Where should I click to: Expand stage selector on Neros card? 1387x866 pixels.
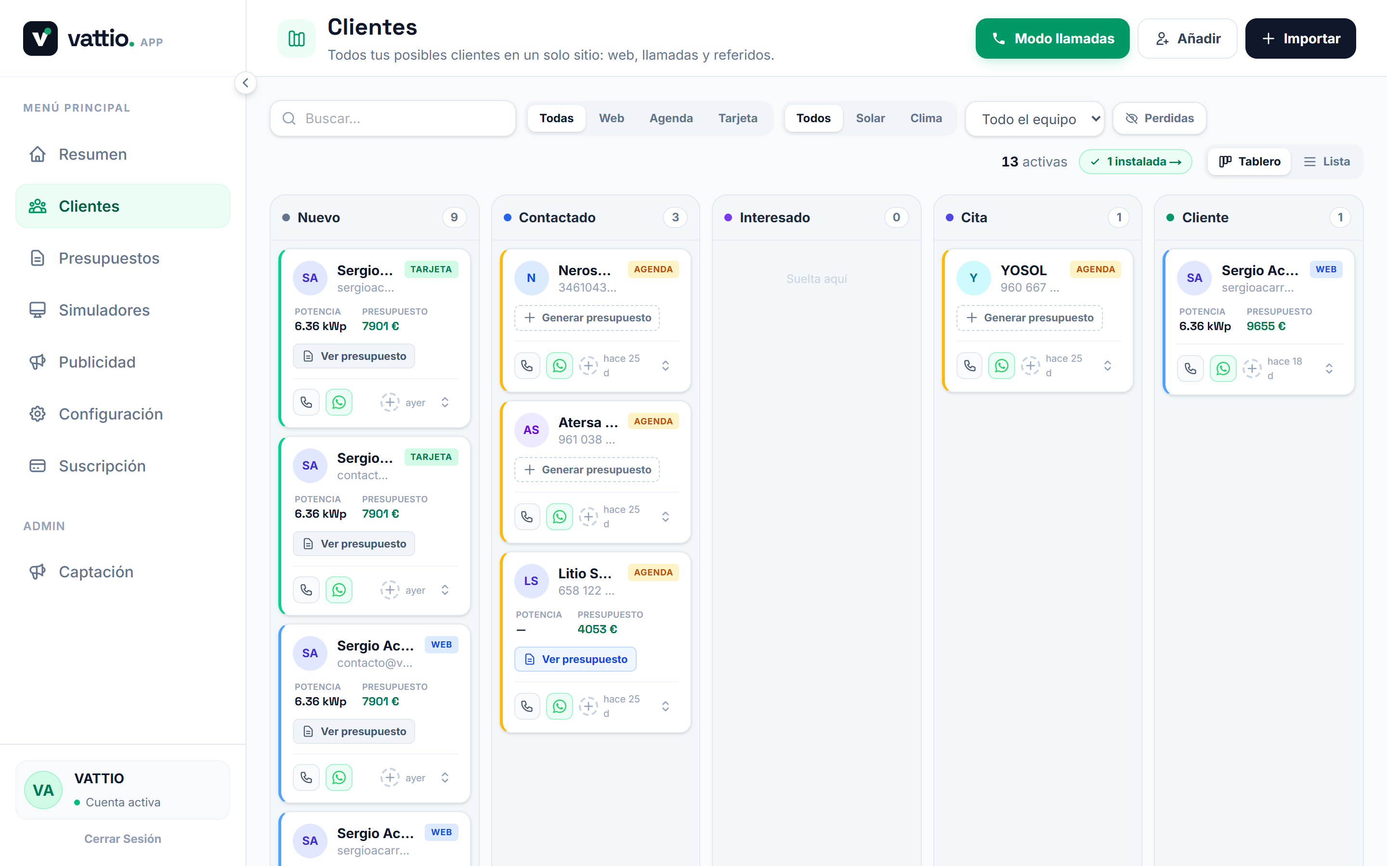[x=666, y=366]
